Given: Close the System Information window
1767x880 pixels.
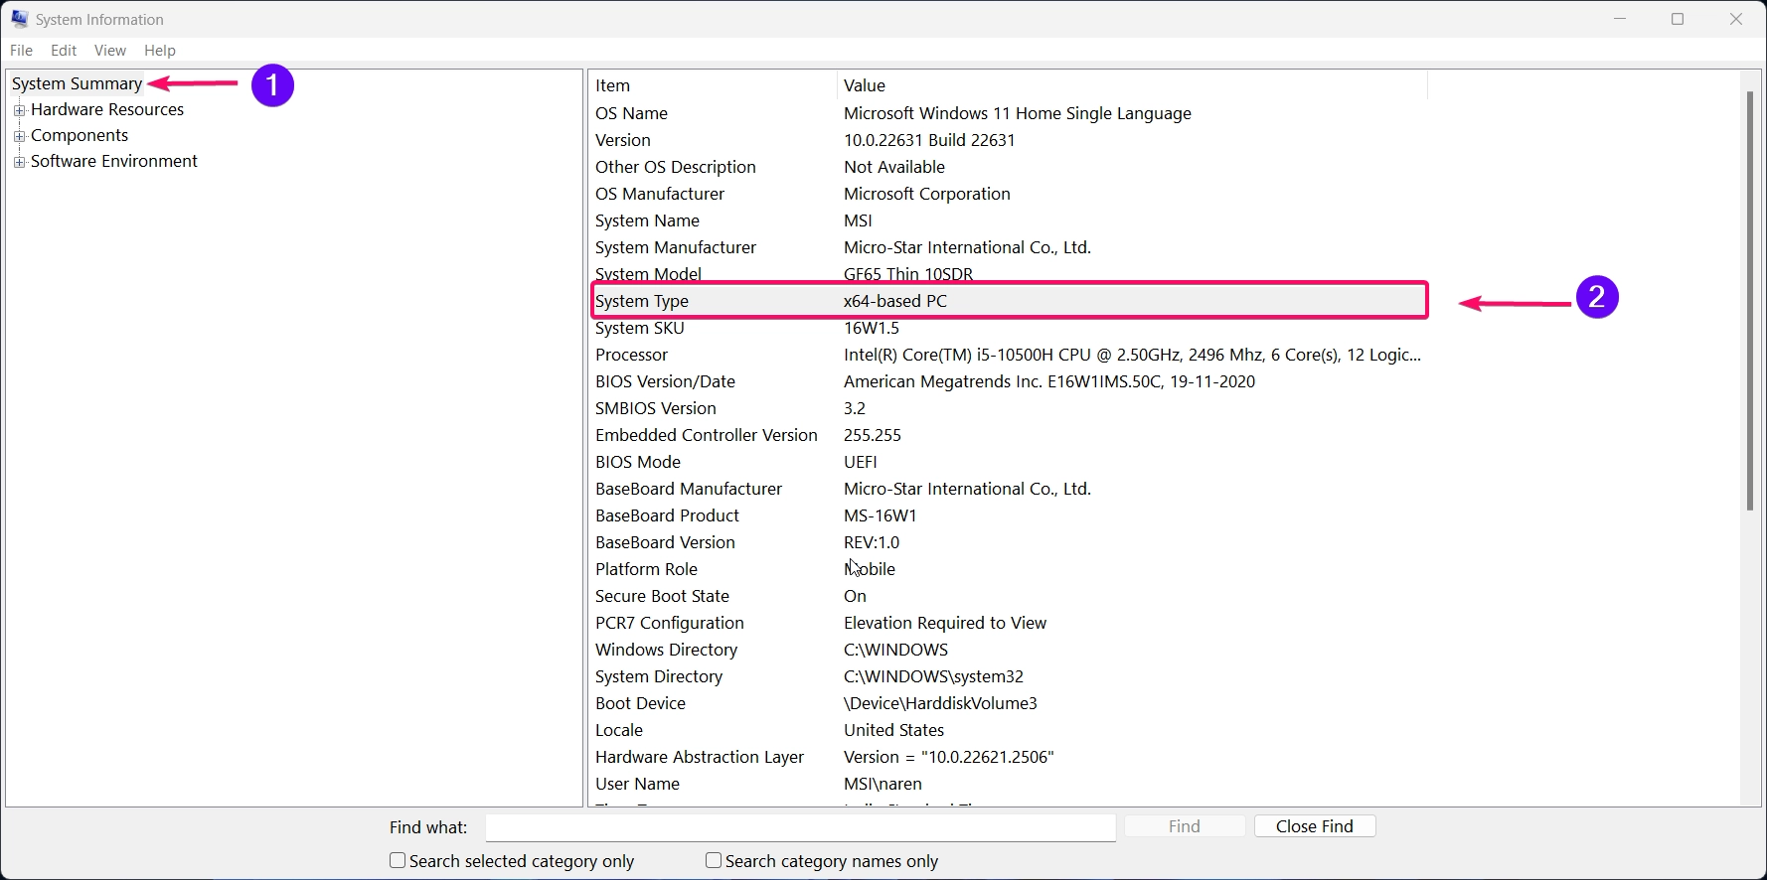Looking at the screenshot, I should click(x=1736, y=19).
